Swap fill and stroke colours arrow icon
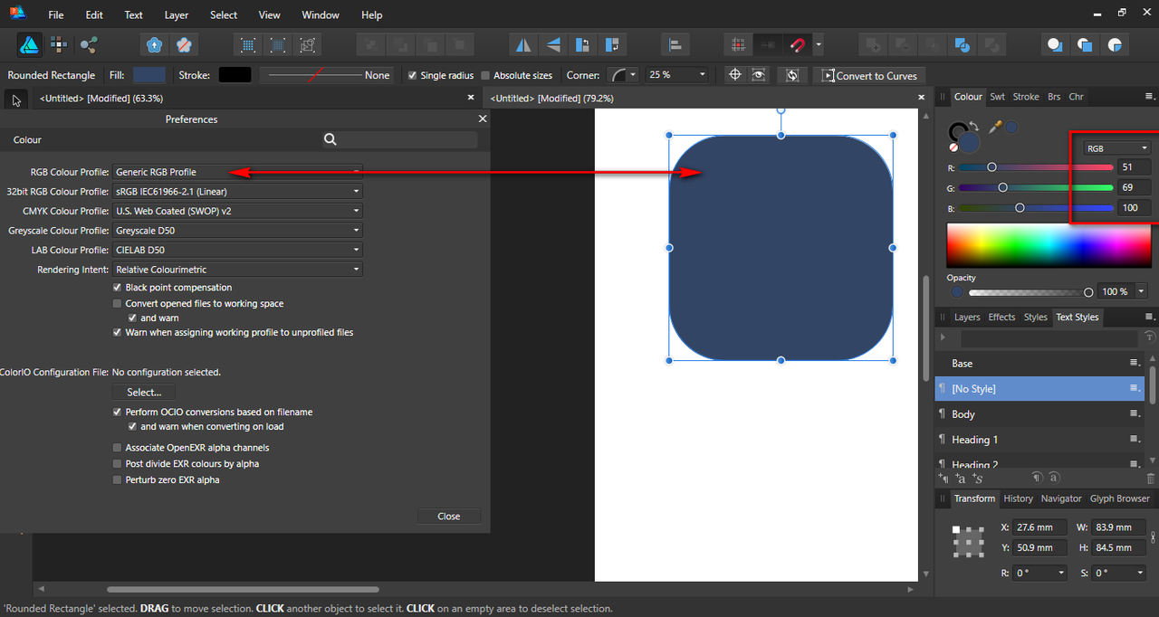1159x617 pixels. click(x=973, y=125)
